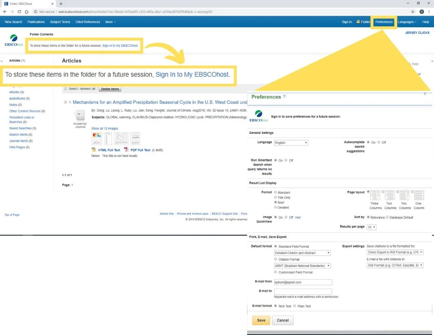This screenshot has height=335, width=434.
Task: Click Preferences help question mark icon
Action: point(284,96)
